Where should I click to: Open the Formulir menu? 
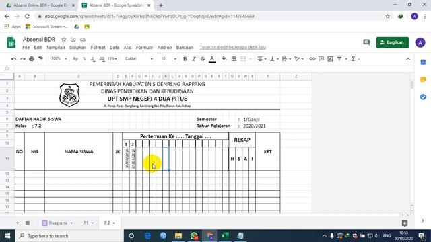tap(144, 48)
